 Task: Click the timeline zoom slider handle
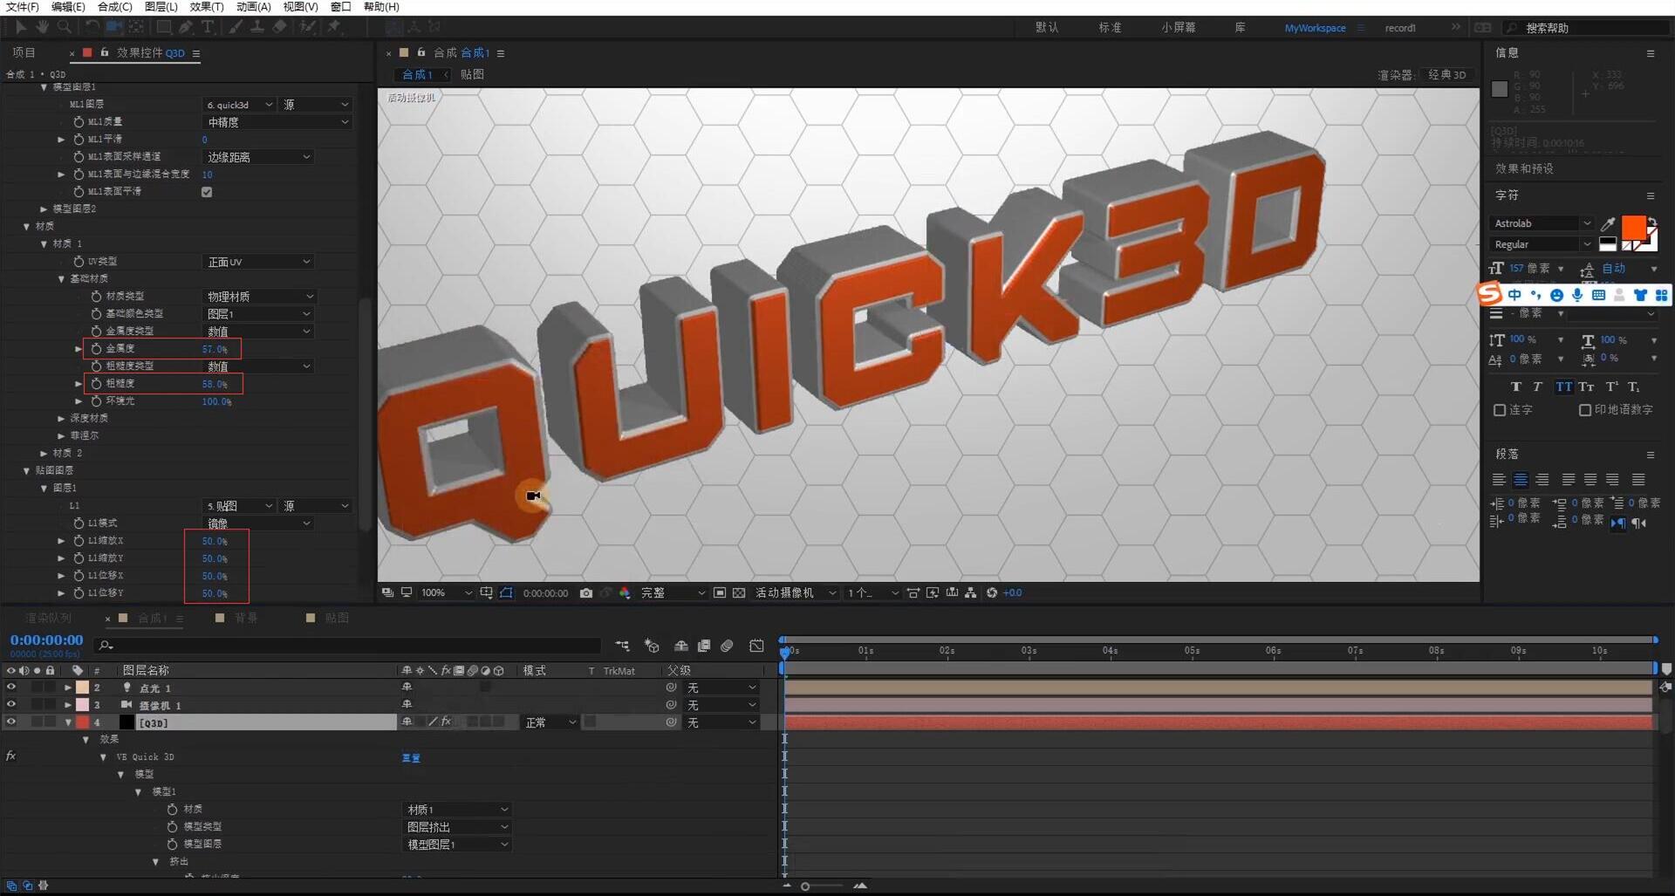click(805, 886)
